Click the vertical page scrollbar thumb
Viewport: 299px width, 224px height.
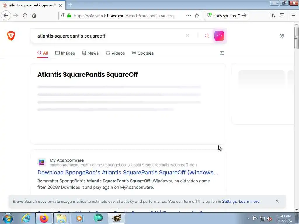[296, 38]
